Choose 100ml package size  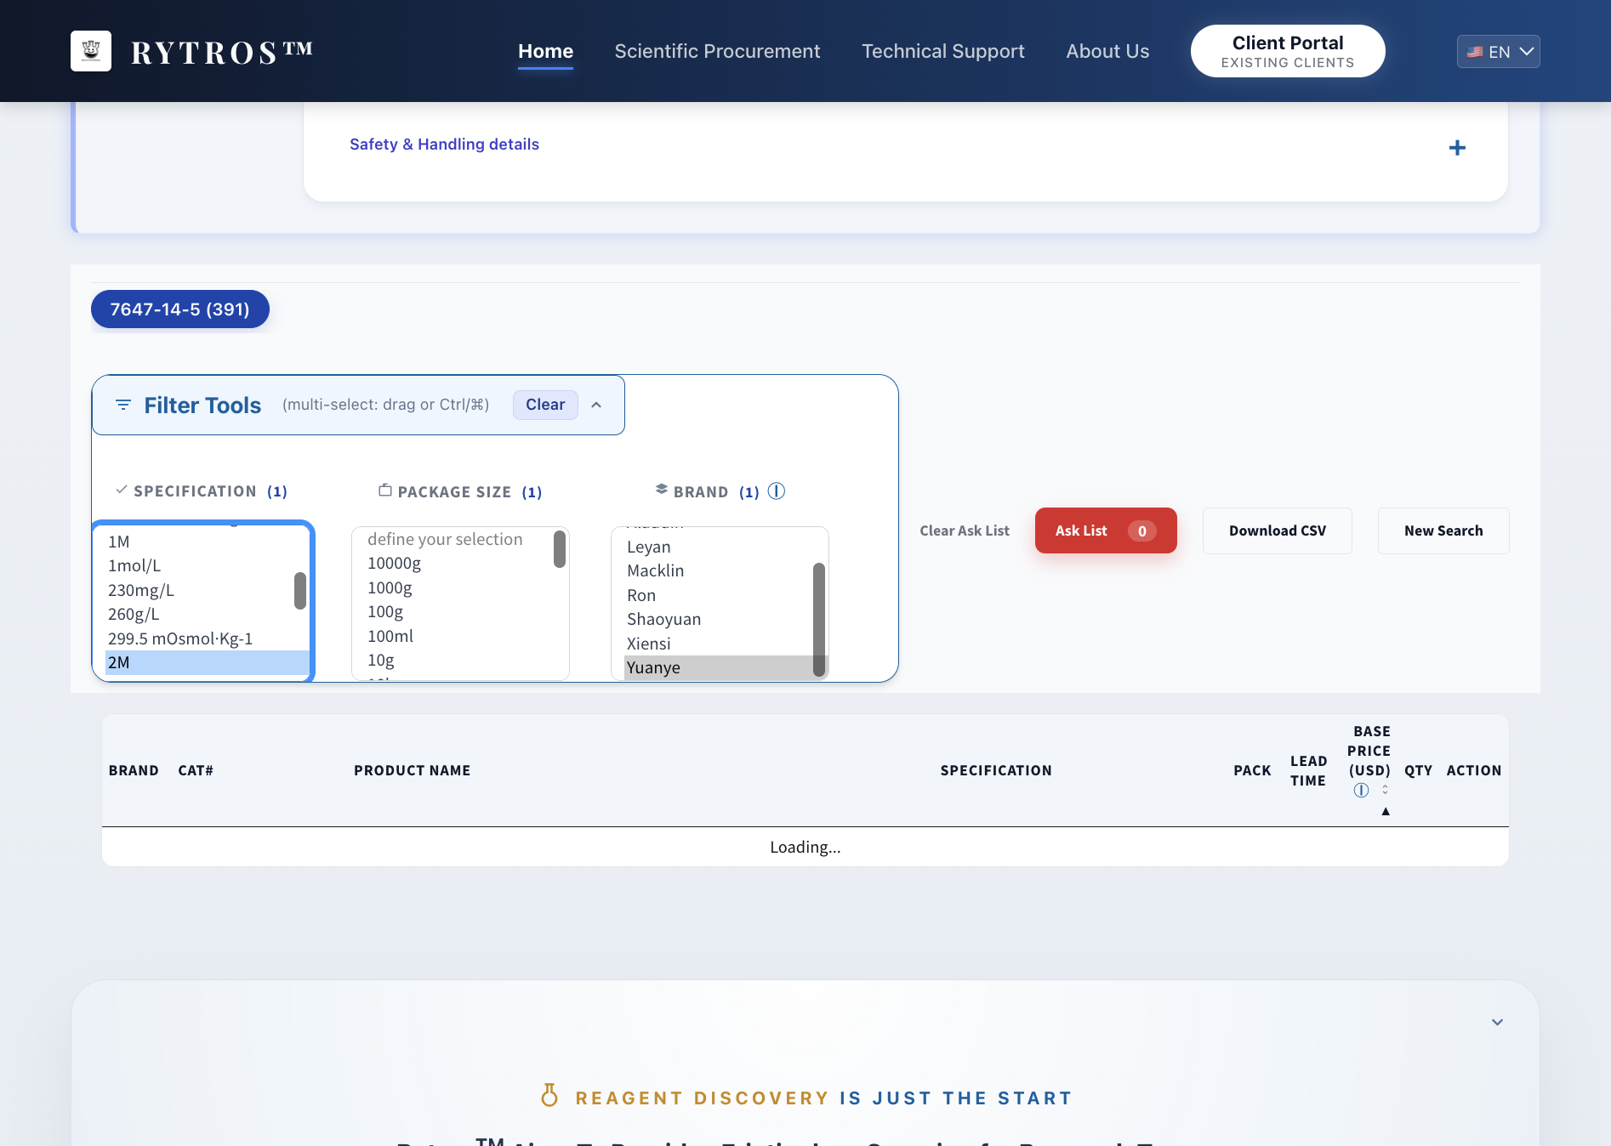coord(458,636)
